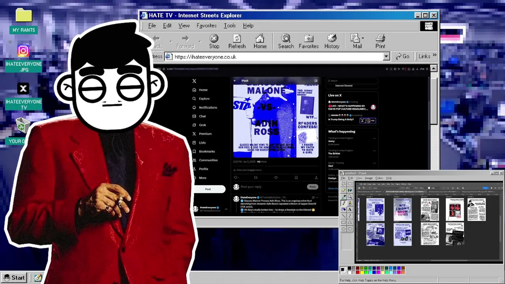Viewport: 505px width, 284px height.
Task: Click the Refresh toolbar icon
Action: click(237, 41)
